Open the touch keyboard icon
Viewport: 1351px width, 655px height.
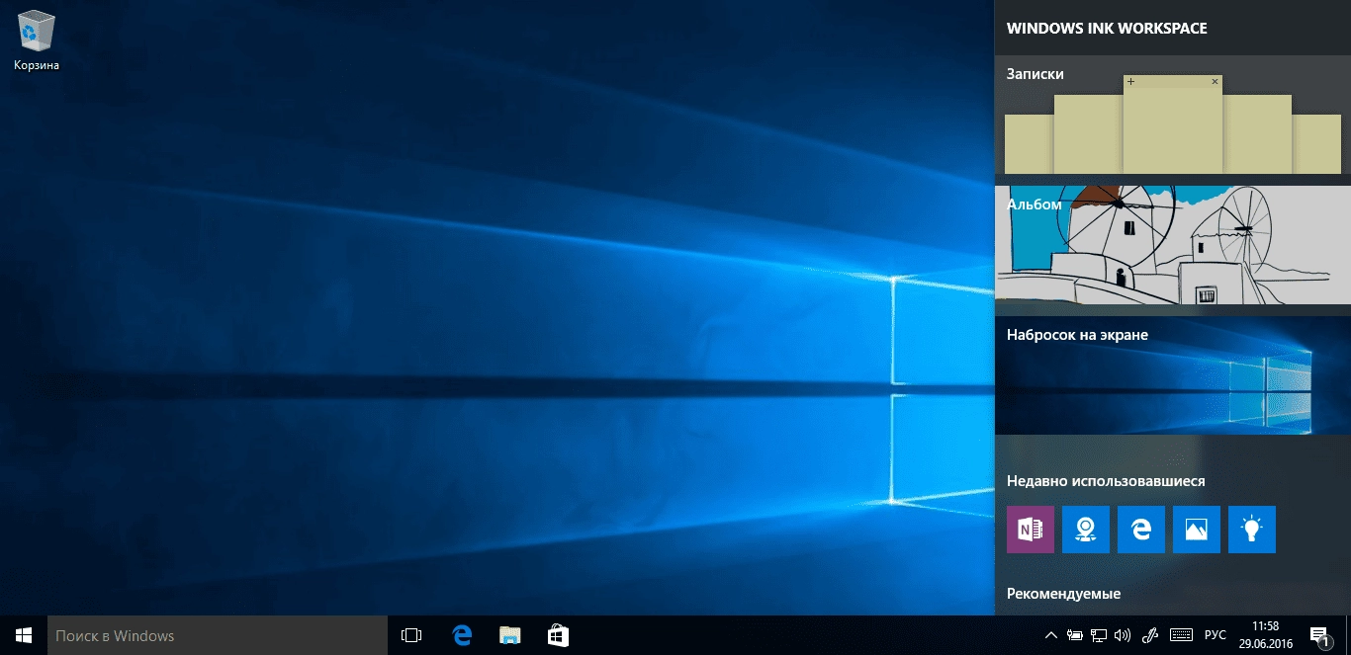1181,635
